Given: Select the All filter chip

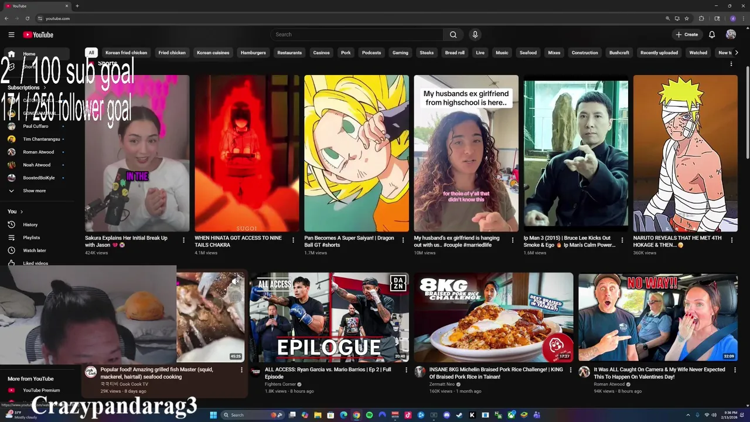Looking at the screenshot, I should click(x=91, y=53).
